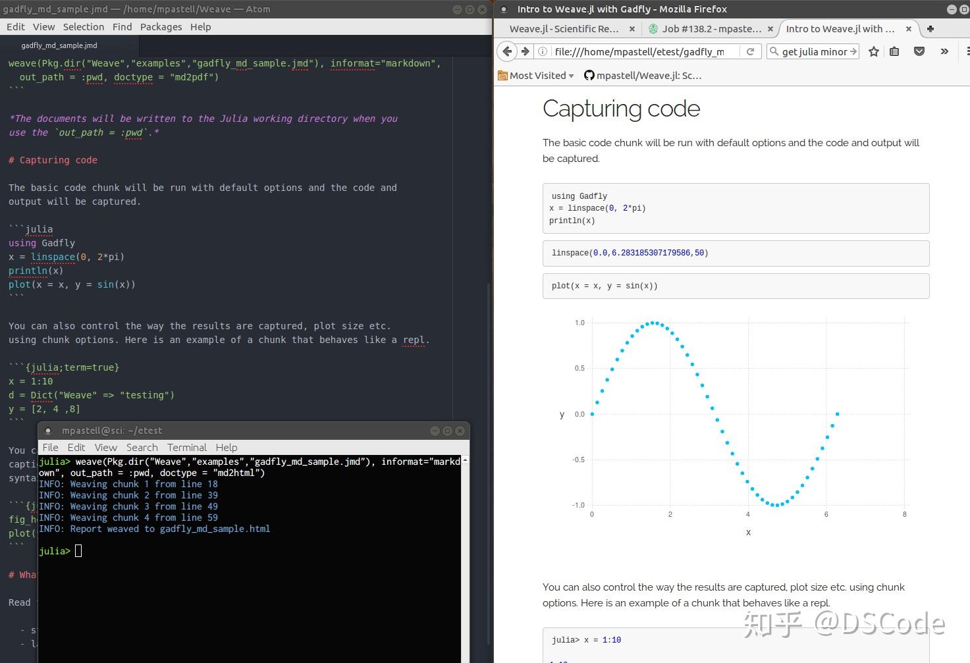Switch to Weave.jl - Scientific Re... tab
The width and height of the screenshot is (970, 663).
point(564,29)
